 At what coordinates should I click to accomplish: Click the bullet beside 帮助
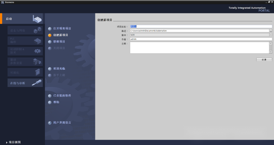[x=50, y=102]
